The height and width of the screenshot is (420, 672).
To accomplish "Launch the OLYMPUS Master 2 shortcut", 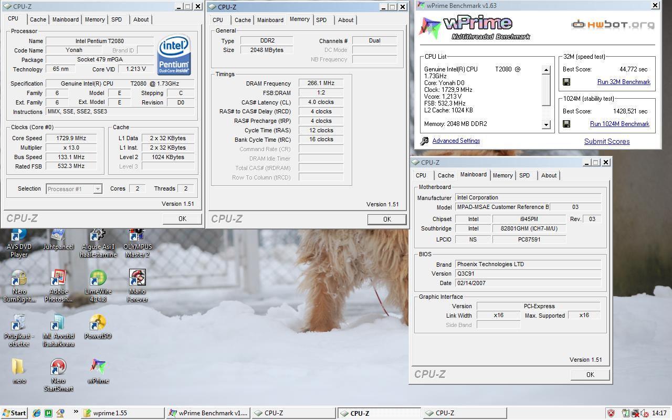I will pos(137,244).
